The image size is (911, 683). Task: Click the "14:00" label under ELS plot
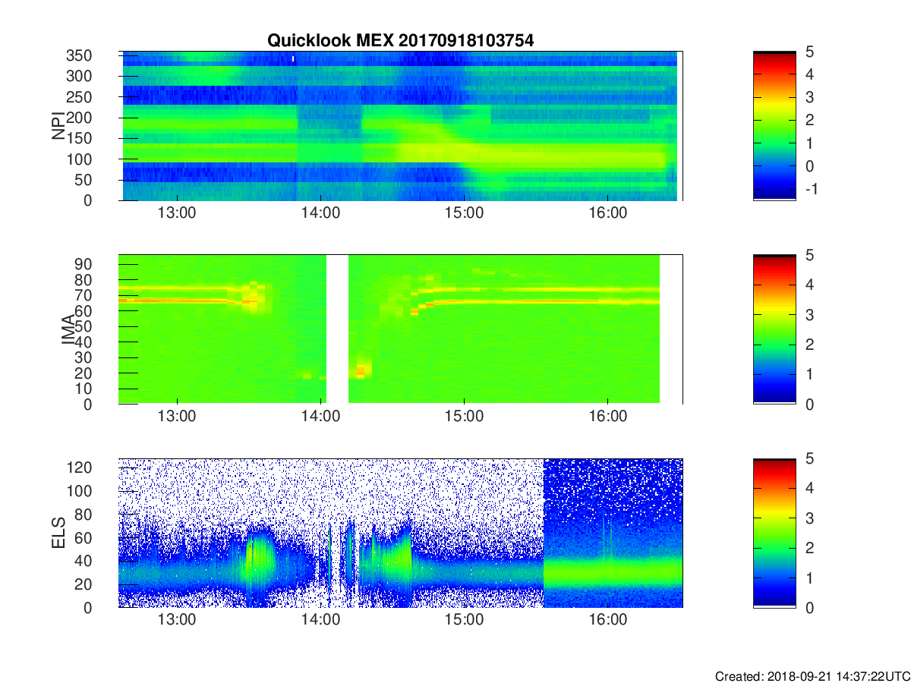[x=320, y=621]
